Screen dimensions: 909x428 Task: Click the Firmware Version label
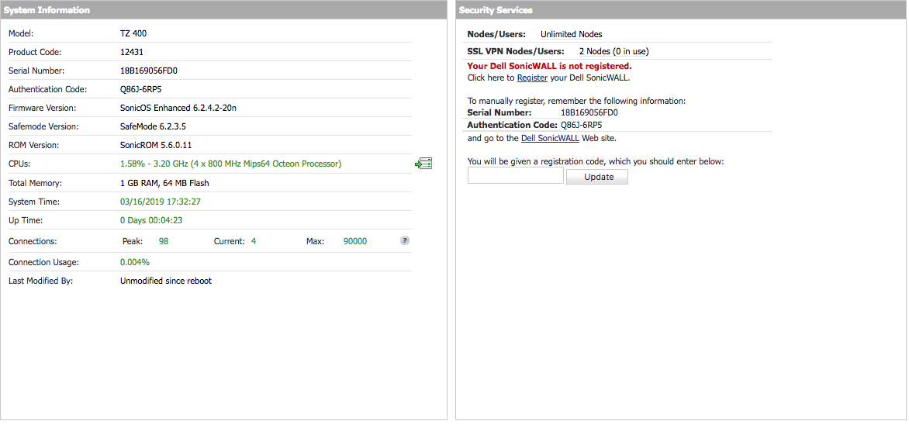point(43,108)
